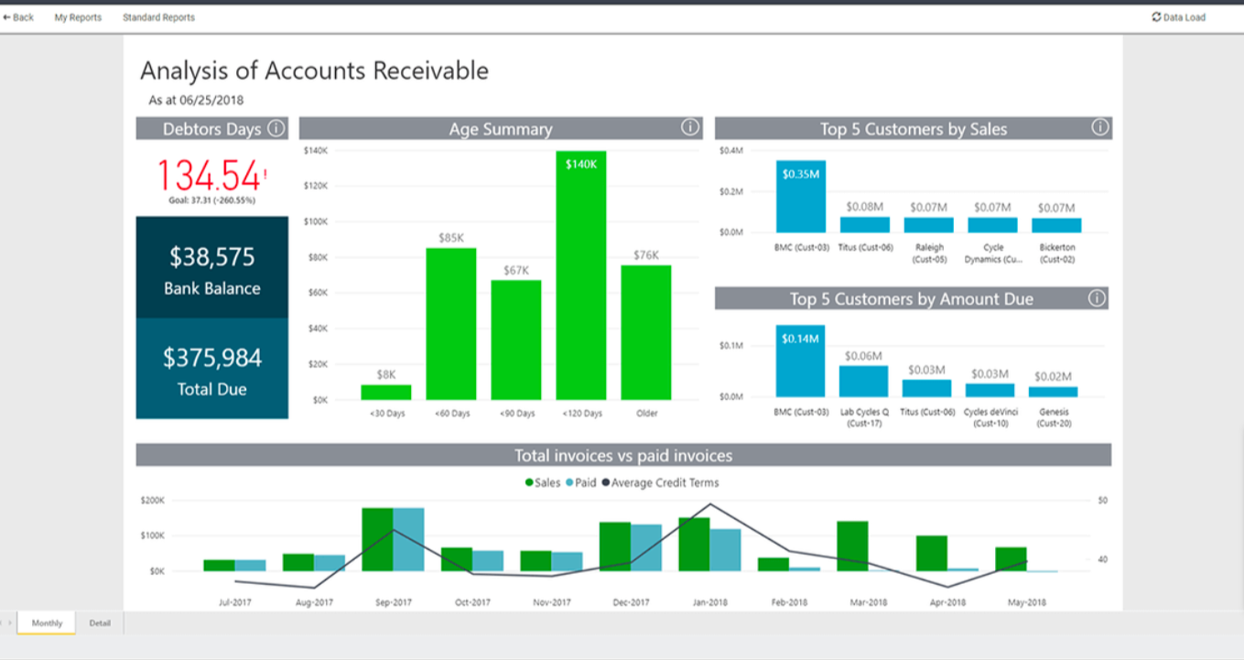Click the Jan-2018 Sales bar

click(694, 545)
